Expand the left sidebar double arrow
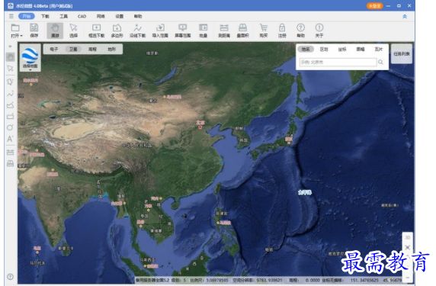Screen dimensions: 436x286 pyautogui.click(x=10, y=47)
